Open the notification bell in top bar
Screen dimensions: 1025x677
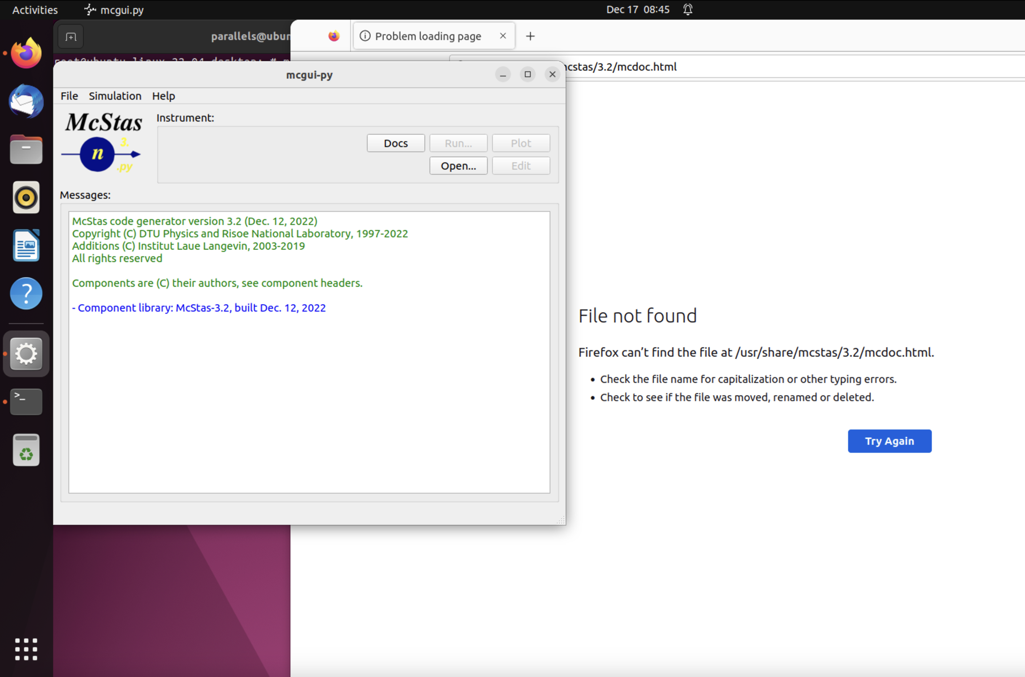coord(687,9)
